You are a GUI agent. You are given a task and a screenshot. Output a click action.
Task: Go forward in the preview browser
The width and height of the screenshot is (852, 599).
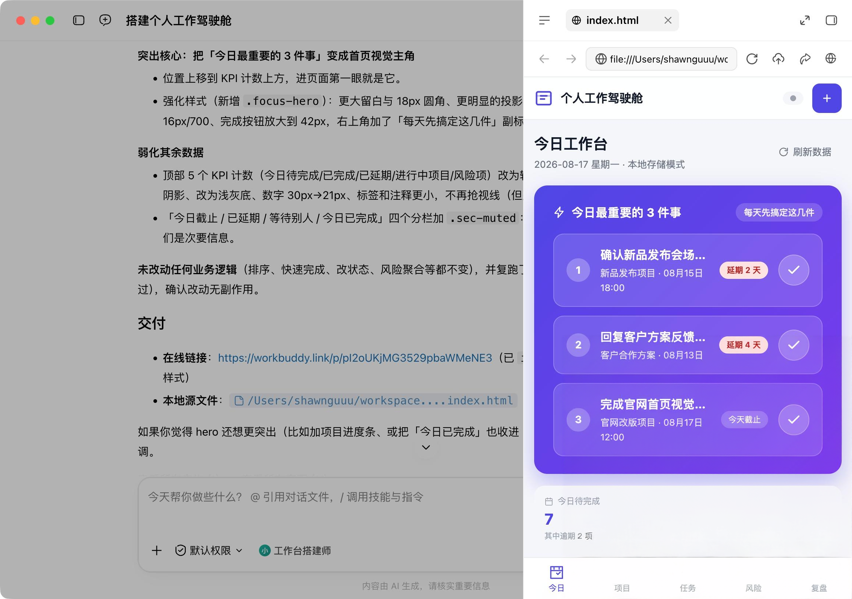point(571,59)
